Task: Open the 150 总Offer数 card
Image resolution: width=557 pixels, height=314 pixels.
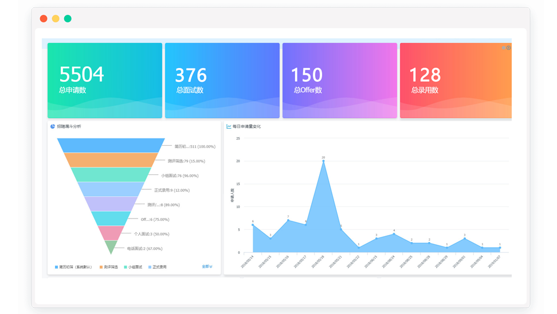Action: (340, 81)
